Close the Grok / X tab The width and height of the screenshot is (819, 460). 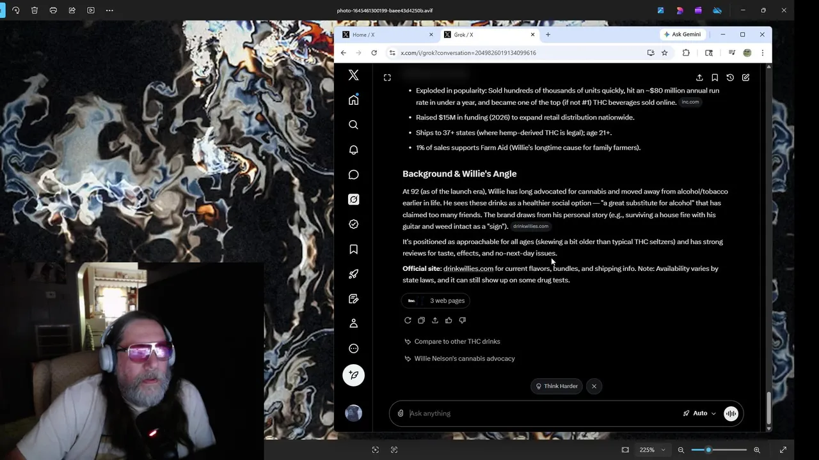tap(532, 34)
